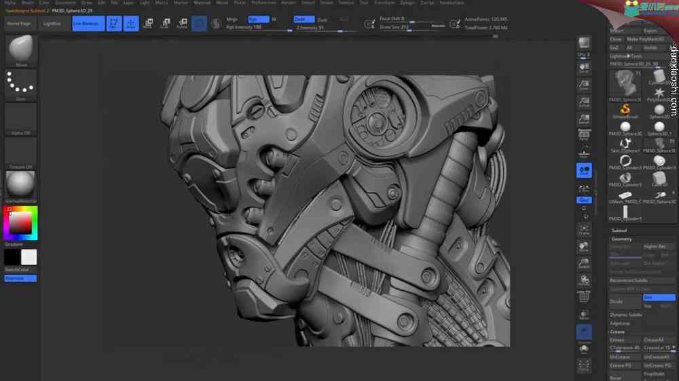Click the Actual size icon on right shelf
This screenshot has height=381, width=679.
tap(584, 102)
